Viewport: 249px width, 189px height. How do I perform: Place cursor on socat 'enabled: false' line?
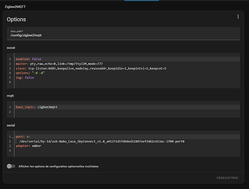pyautogui.click(x=28, y=59)
